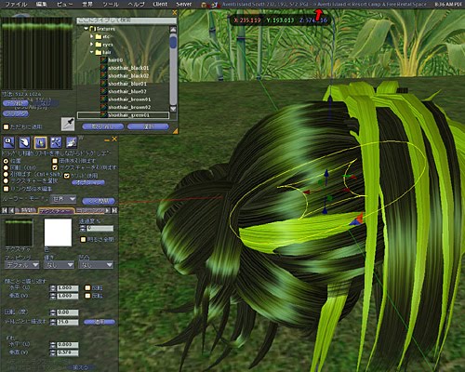Open the 編集 menu
Screen dimensions: 465x372
[42, 4]
